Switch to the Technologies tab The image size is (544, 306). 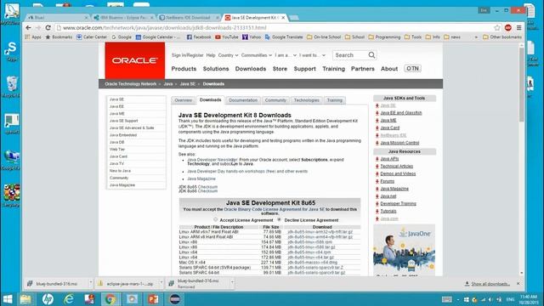point(306,100)
